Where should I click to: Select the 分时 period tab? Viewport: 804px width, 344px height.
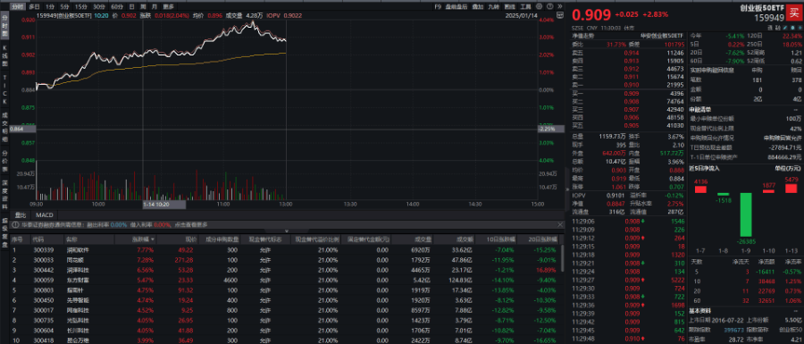[x=18, y=7]
